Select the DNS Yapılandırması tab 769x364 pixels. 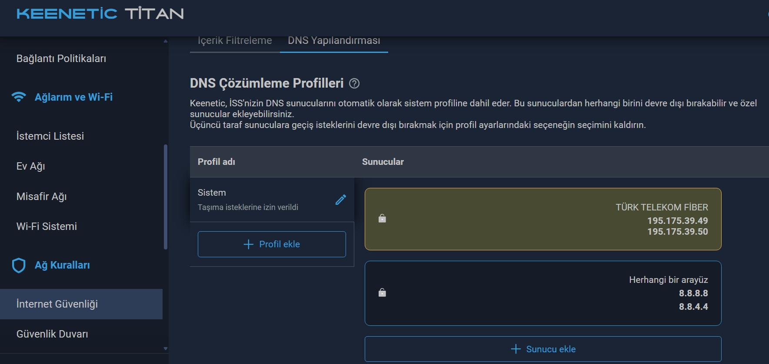pos(334,40)
